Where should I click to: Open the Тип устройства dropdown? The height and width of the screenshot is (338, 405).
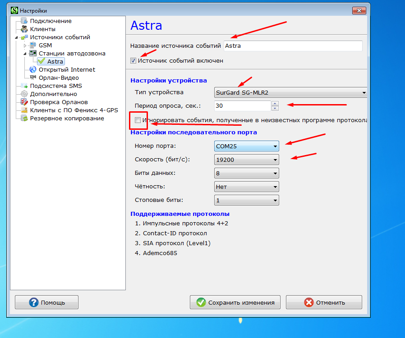[x=290, y=92]
